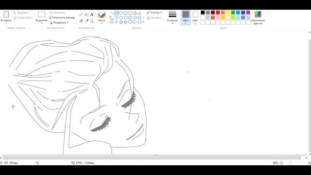
Task: Choose the Diamond shape
Action: coord(117,17)
